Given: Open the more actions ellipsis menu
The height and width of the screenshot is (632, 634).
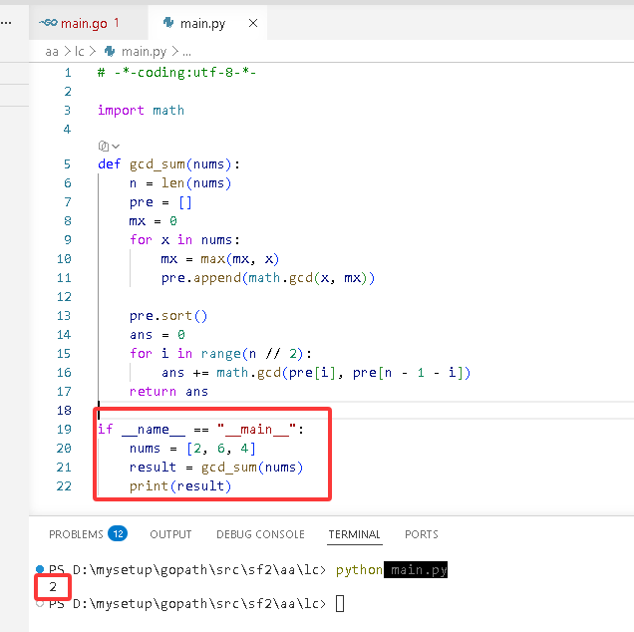Looking at the screenshot, I should click(6, 23).
